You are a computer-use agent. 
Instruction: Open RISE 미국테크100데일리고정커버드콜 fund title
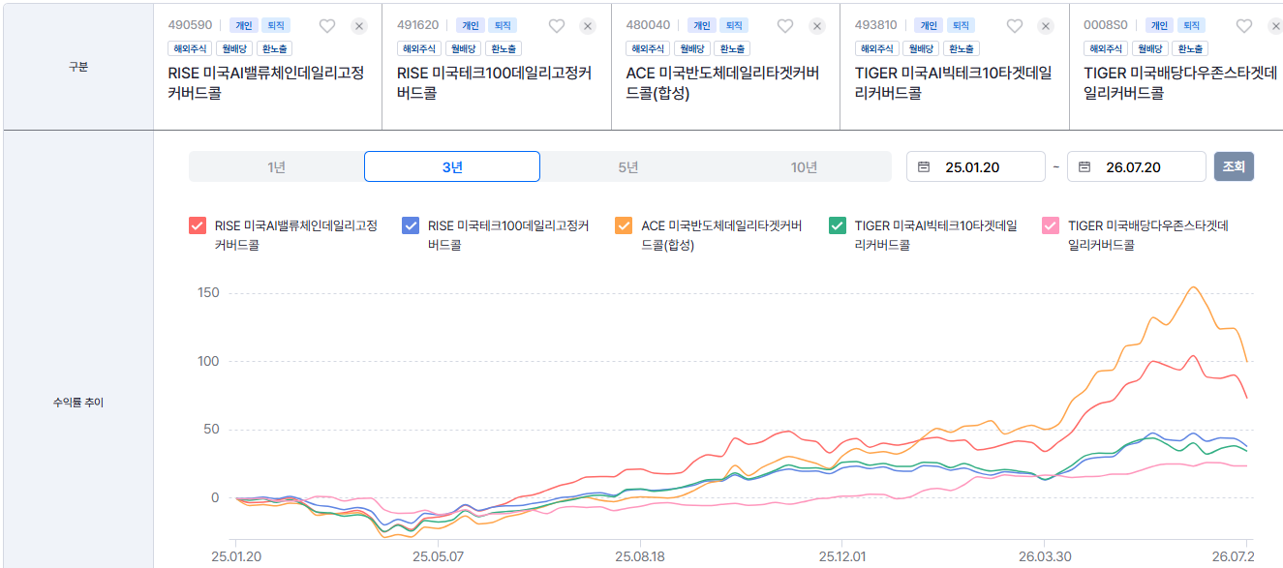click(x=495, y=82)
